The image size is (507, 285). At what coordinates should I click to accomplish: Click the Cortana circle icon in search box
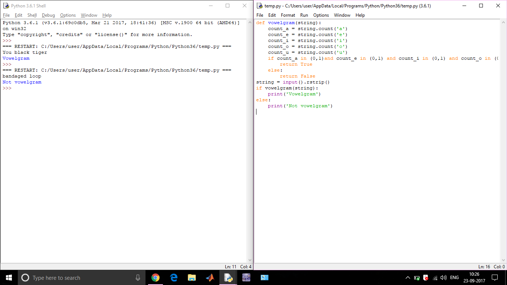click(x=25, y=278)
